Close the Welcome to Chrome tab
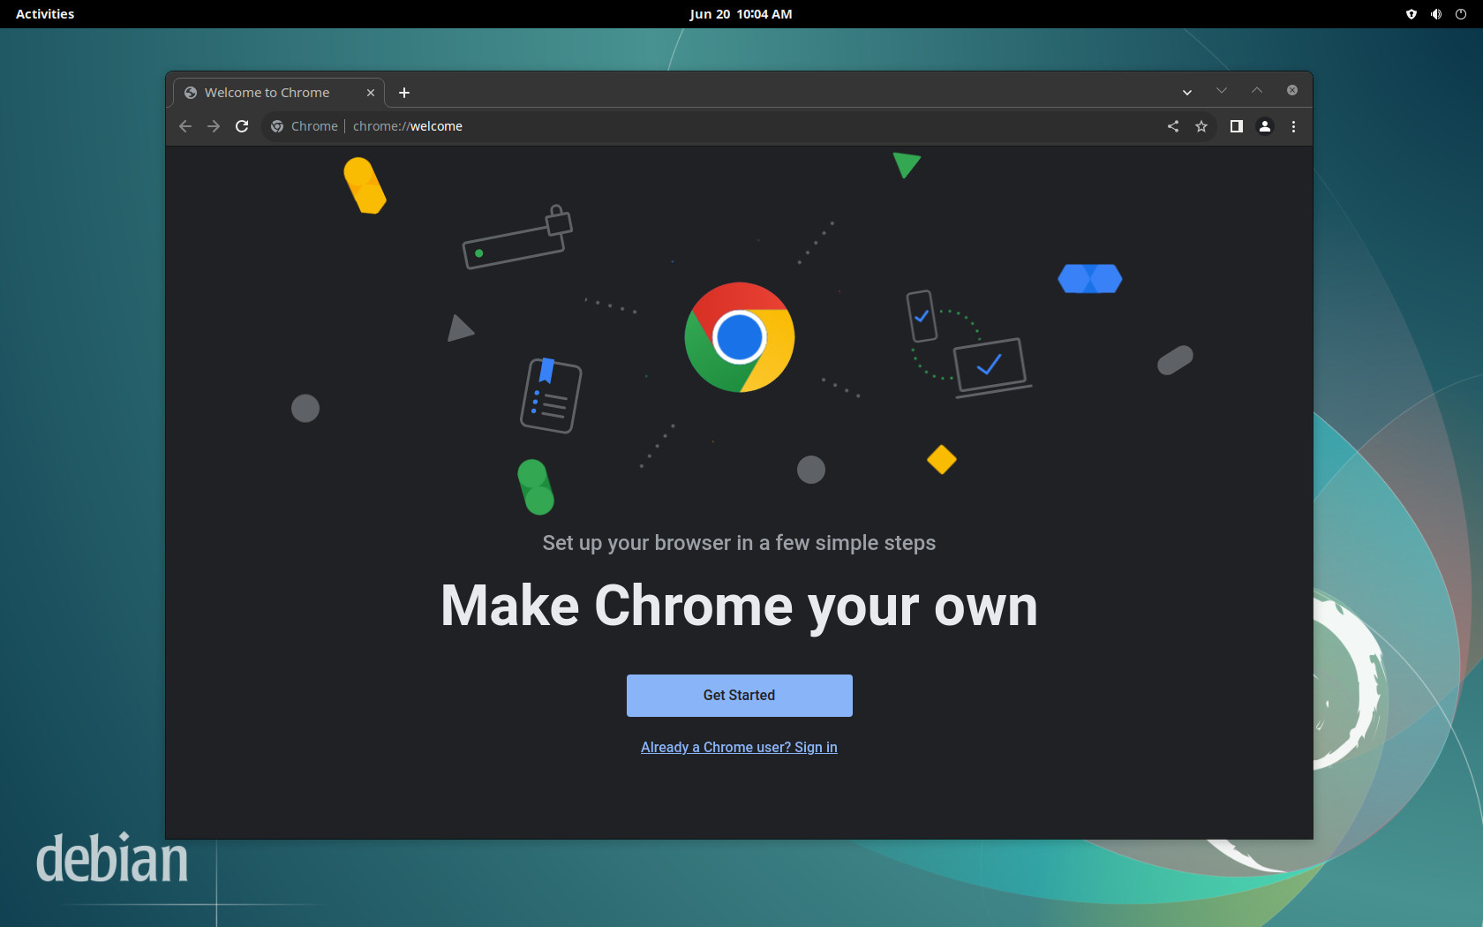Viewport: 1483px width, 927px height. point(371,93)
